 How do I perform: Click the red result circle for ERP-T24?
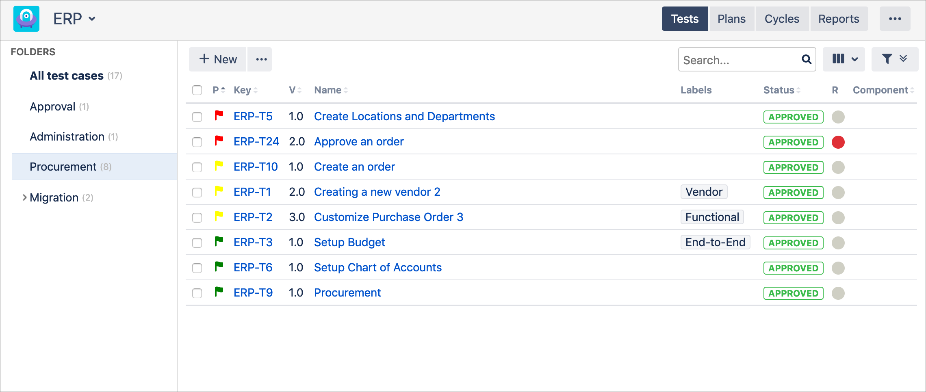tap(838, 142)
